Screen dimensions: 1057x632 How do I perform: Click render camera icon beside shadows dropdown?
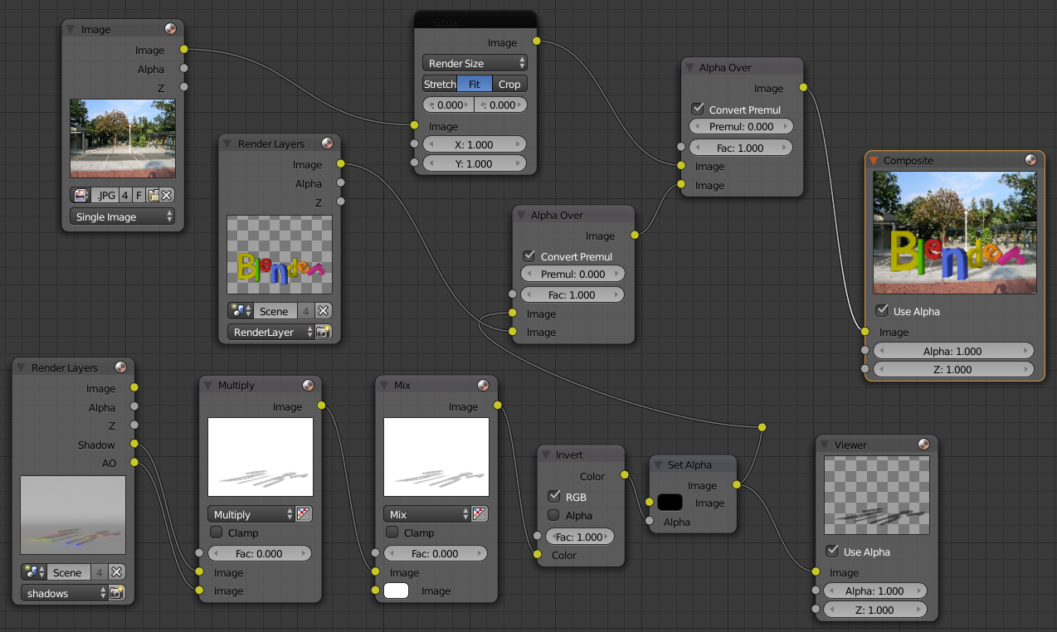[x=117, y=593]
